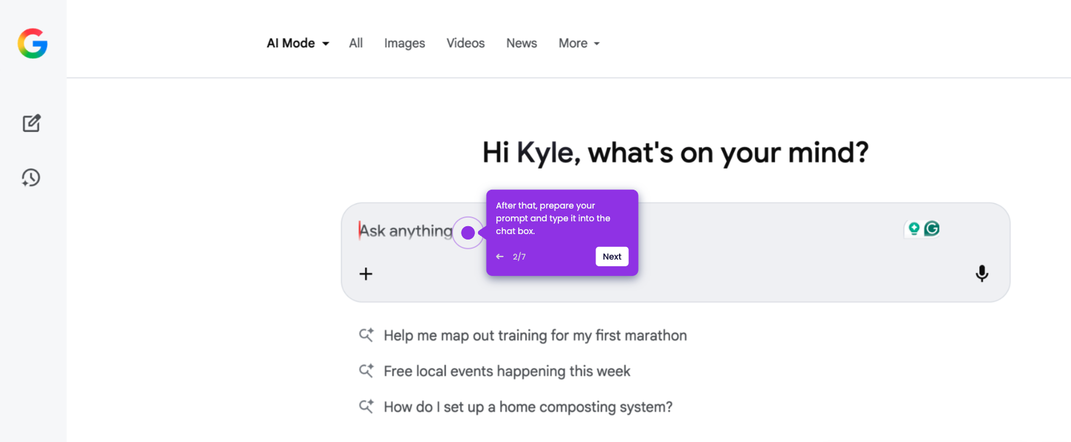
Task: Click Next in the purple tooltip
Action: [612, 257]
